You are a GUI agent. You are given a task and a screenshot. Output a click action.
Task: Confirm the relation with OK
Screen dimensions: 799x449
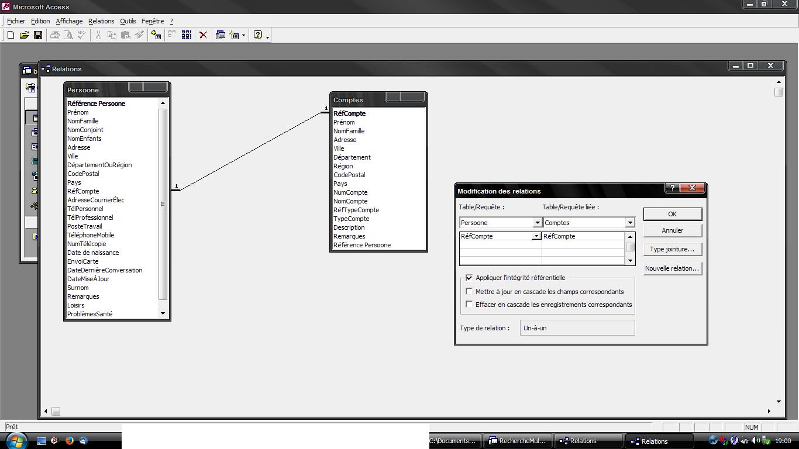(x=672, y=214)
